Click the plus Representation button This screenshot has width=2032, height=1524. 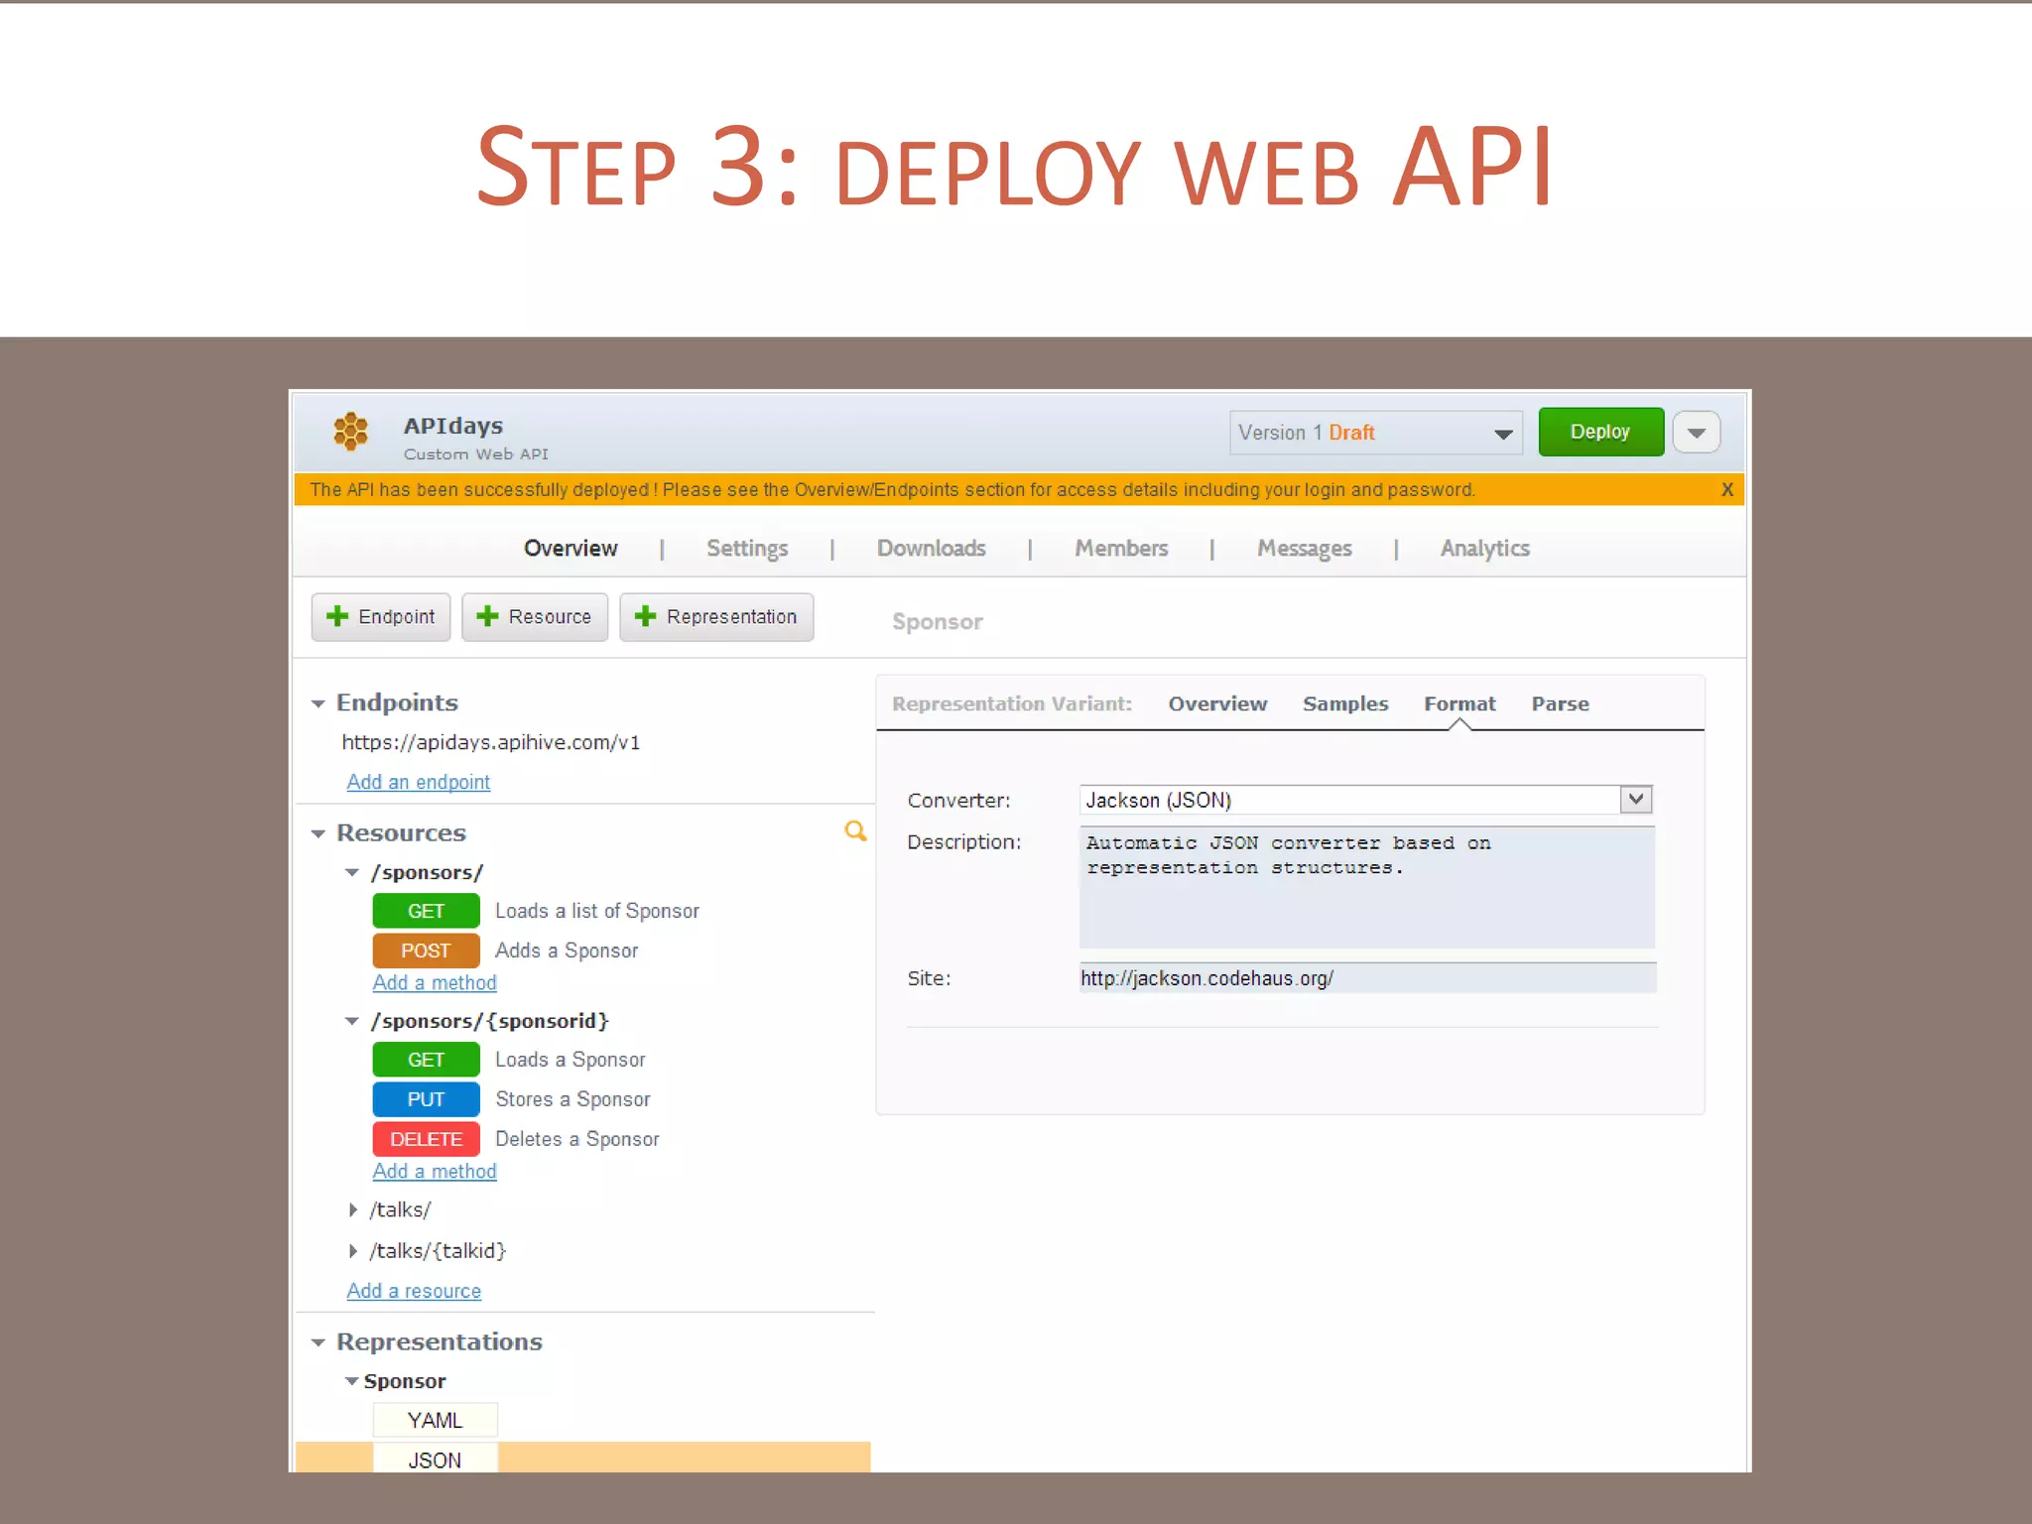[716, 617]
